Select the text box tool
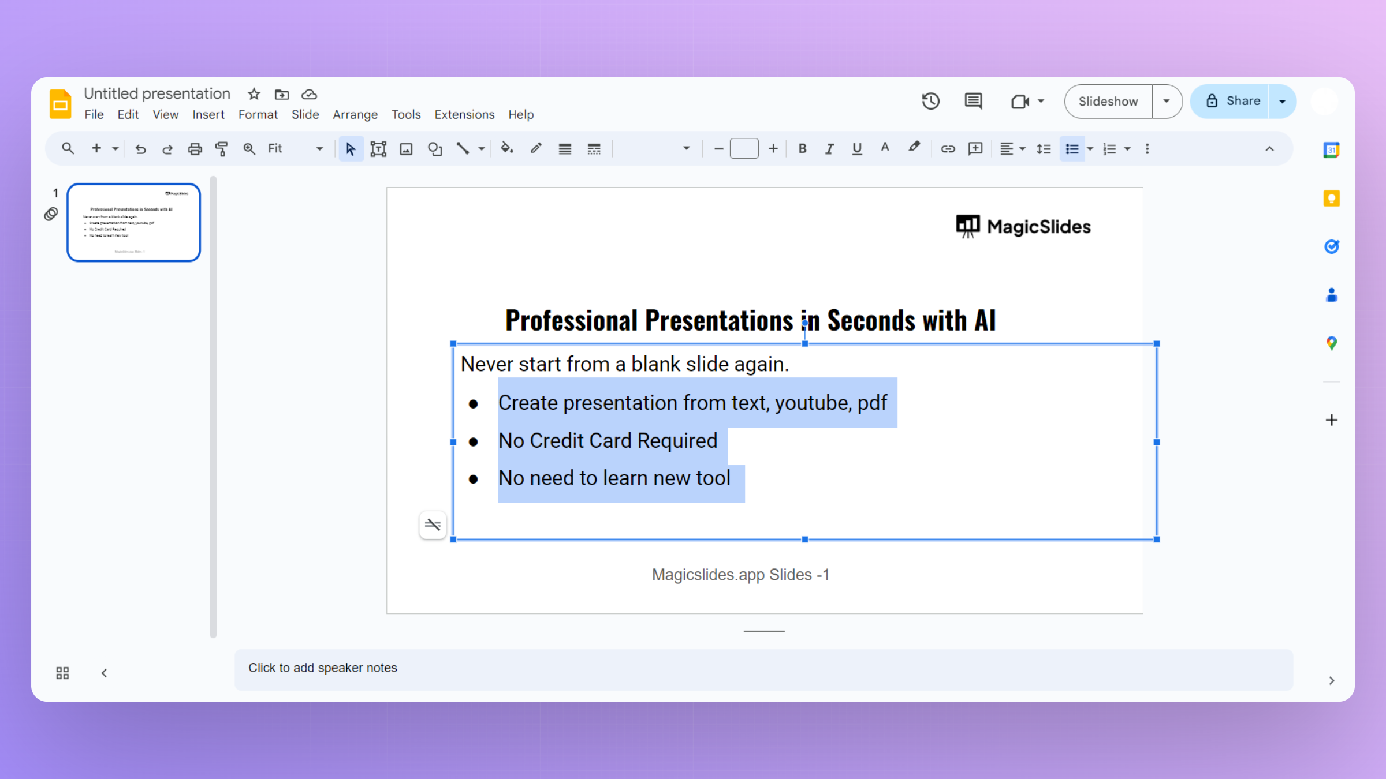 [378, 149]
